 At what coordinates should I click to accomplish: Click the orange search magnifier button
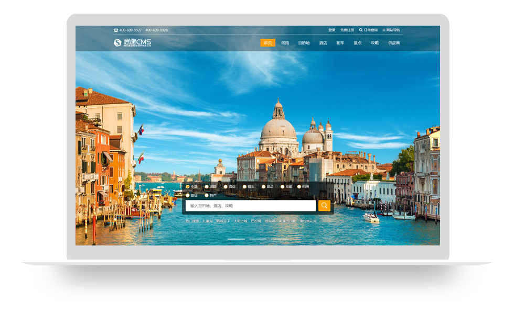tap(324, 206)
